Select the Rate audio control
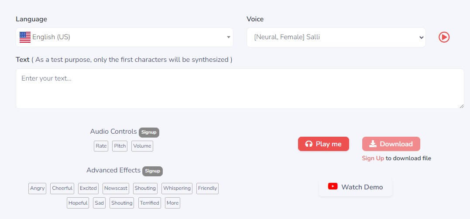 pyautogui.click(x=101, y=146)
